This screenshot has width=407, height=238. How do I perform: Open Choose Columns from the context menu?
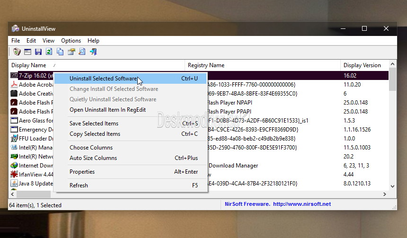tap(131, 148)
